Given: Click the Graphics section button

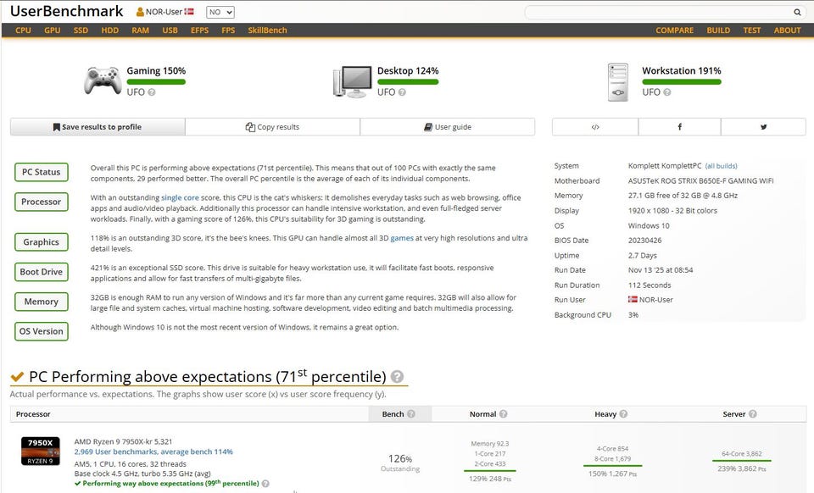Looking at the screenshot, I should pos(41,242).
